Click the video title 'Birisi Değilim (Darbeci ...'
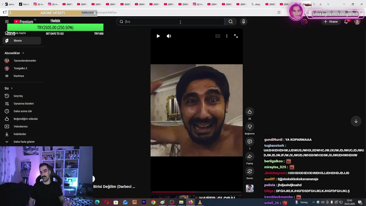366x206 pixels. pos(114,187)
